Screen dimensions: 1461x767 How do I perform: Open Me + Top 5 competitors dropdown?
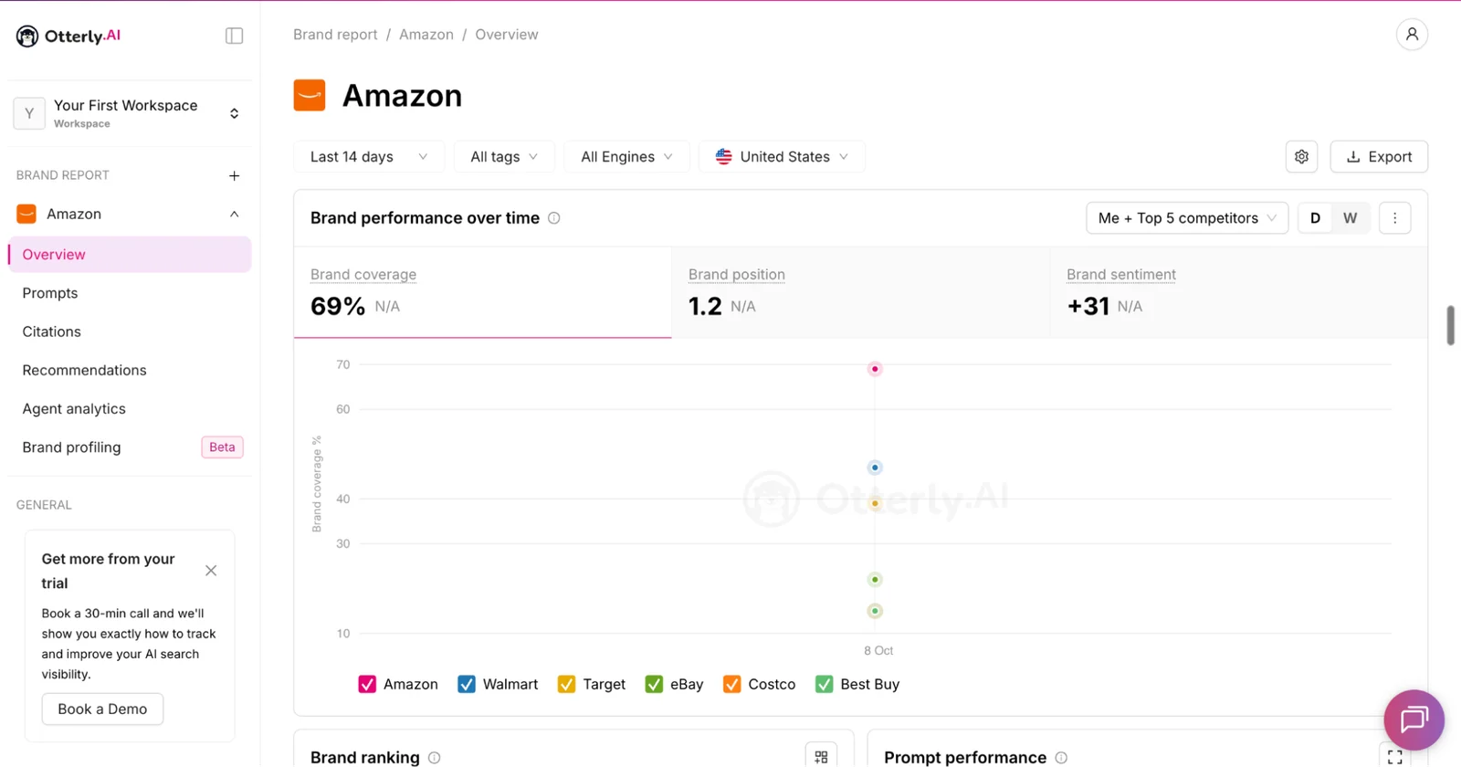click(1187, 218)
